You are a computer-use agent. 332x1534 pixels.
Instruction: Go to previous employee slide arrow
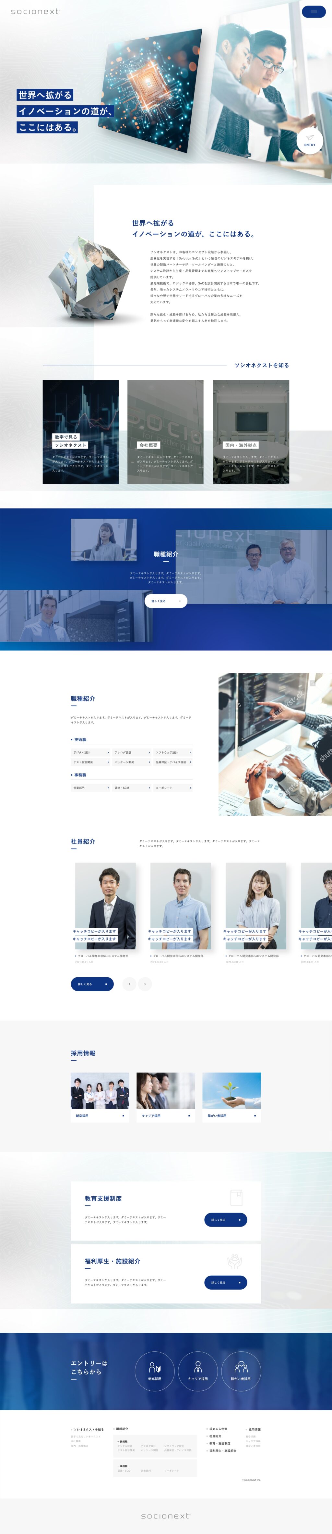[129, 984]
